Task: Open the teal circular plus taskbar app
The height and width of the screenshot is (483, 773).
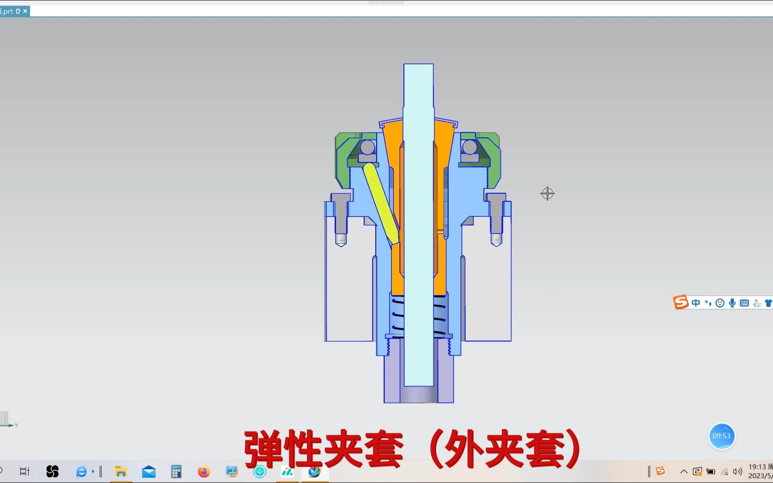Action: point(259,471)
